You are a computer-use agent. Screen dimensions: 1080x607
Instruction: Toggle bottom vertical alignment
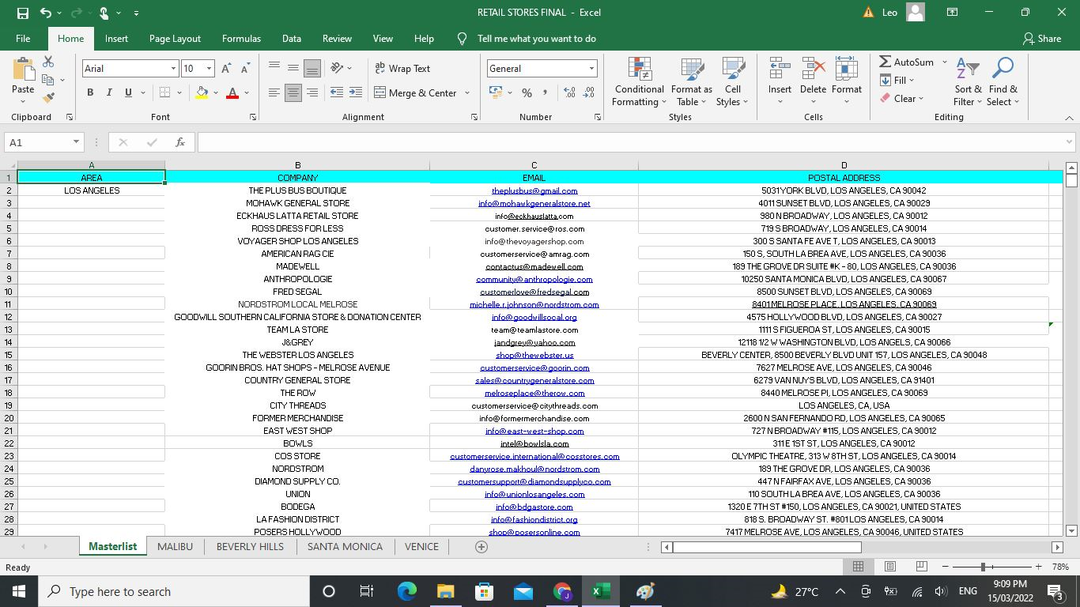tap(312, 69)
